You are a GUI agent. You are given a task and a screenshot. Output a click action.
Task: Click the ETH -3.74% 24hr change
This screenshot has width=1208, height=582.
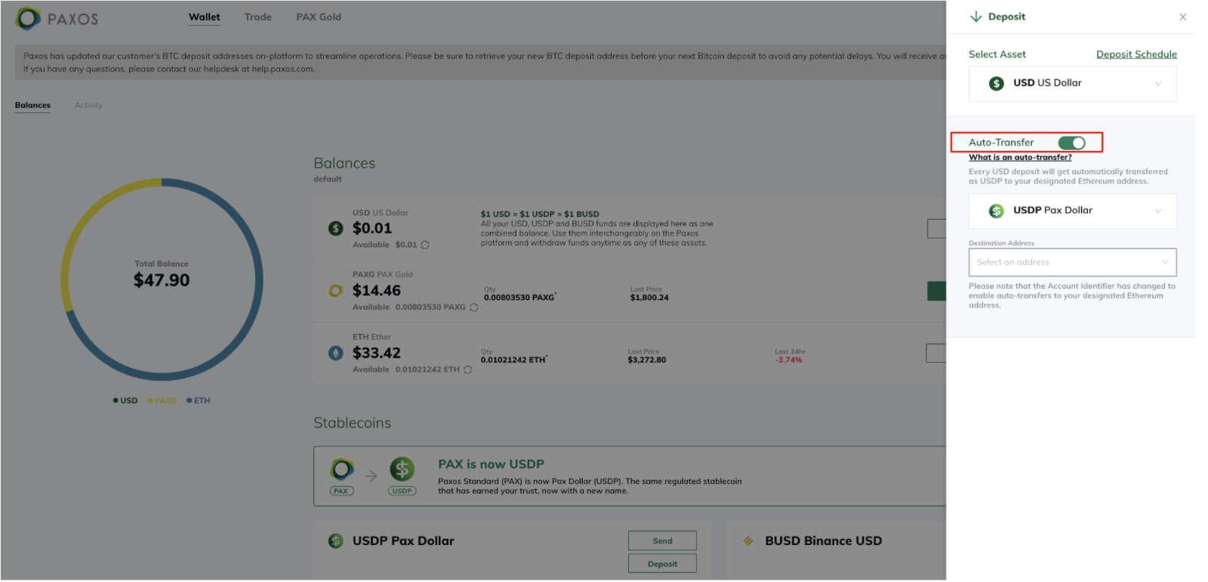[788, 360]
